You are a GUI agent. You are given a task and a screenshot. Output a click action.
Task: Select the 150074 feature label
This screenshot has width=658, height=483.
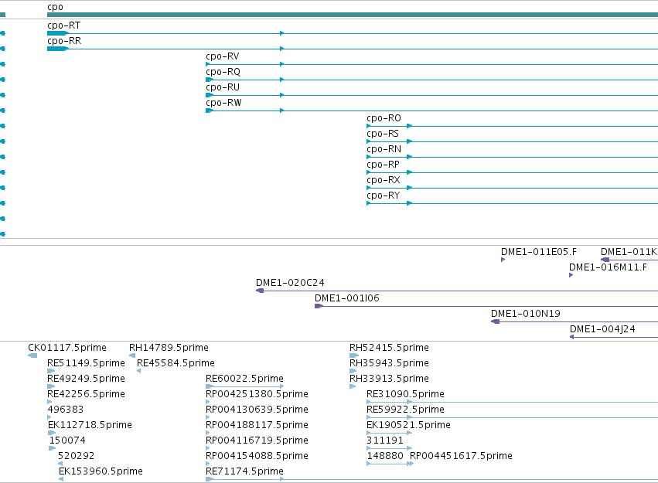[67, 440]
